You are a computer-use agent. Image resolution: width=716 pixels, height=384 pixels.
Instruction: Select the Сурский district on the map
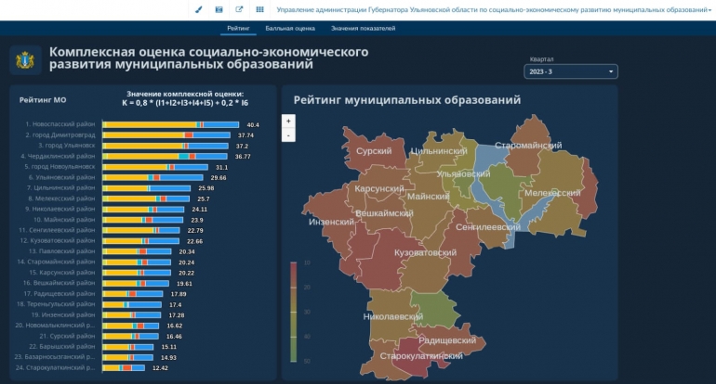pos(373,150)
